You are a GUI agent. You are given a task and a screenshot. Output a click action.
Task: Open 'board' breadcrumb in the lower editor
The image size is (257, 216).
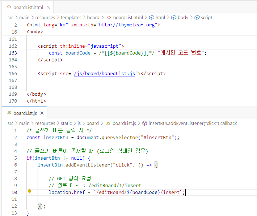[92, 123]
